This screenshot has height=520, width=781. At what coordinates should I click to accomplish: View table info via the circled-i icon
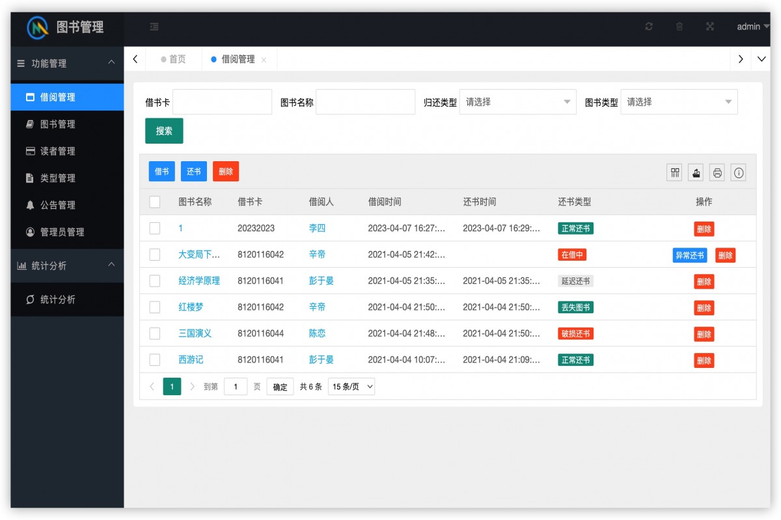[738, 172]
